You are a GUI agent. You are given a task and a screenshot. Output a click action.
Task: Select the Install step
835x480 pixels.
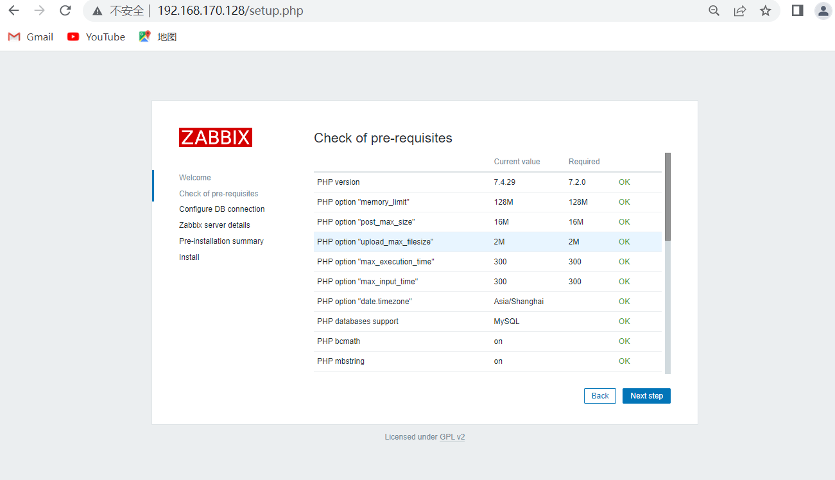(189, 257)
